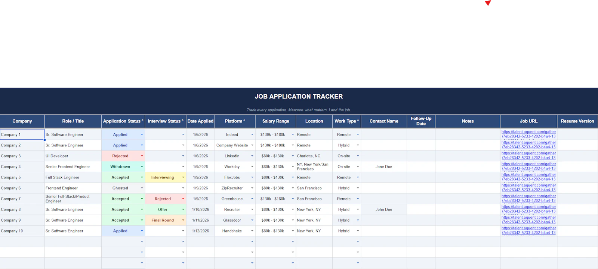
Task: Click the empty Resume Version cell for Company 4
Action: [577, 167]
